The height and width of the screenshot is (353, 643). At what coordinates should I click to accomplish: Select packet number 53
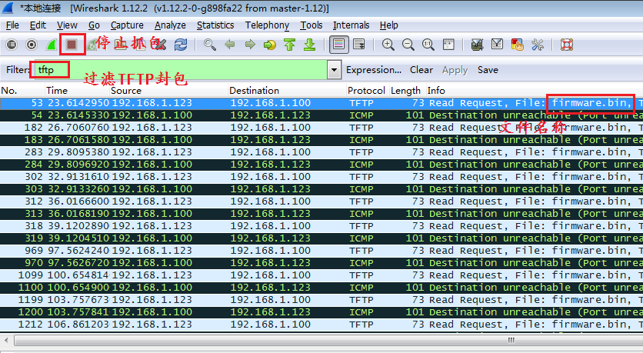coord(321,103)
